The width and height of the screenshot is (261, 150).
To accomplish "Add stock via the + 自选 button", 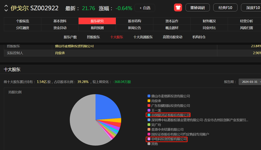I will click(145, 8).
